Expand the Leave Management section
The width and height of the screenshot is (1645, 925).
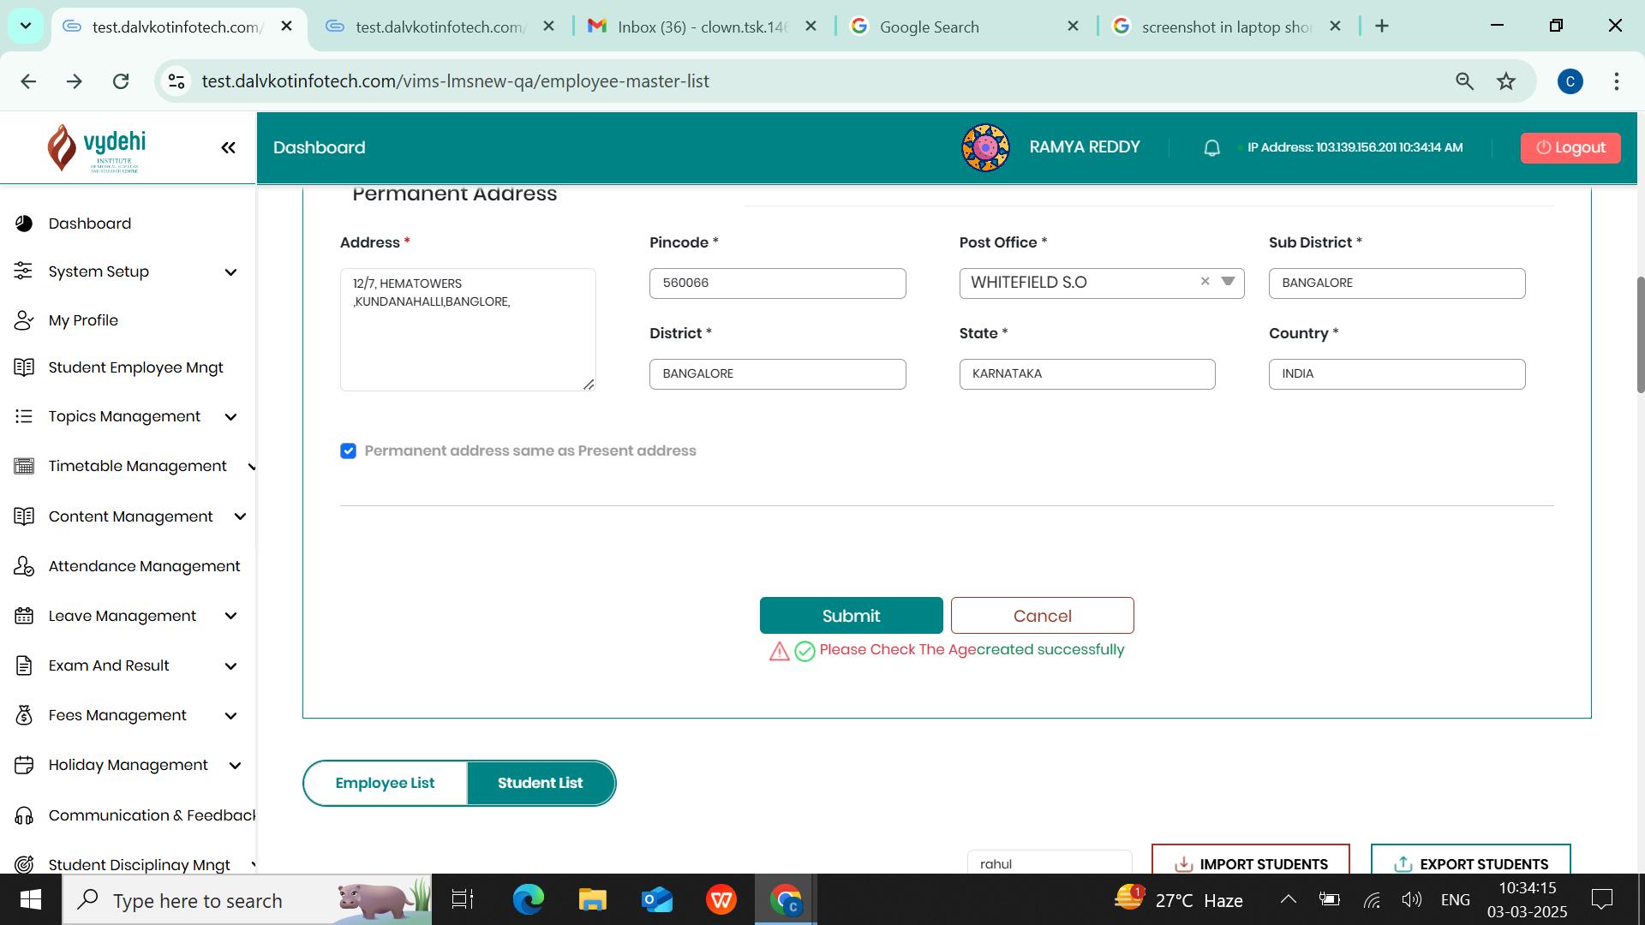click(x=230, y=617)
